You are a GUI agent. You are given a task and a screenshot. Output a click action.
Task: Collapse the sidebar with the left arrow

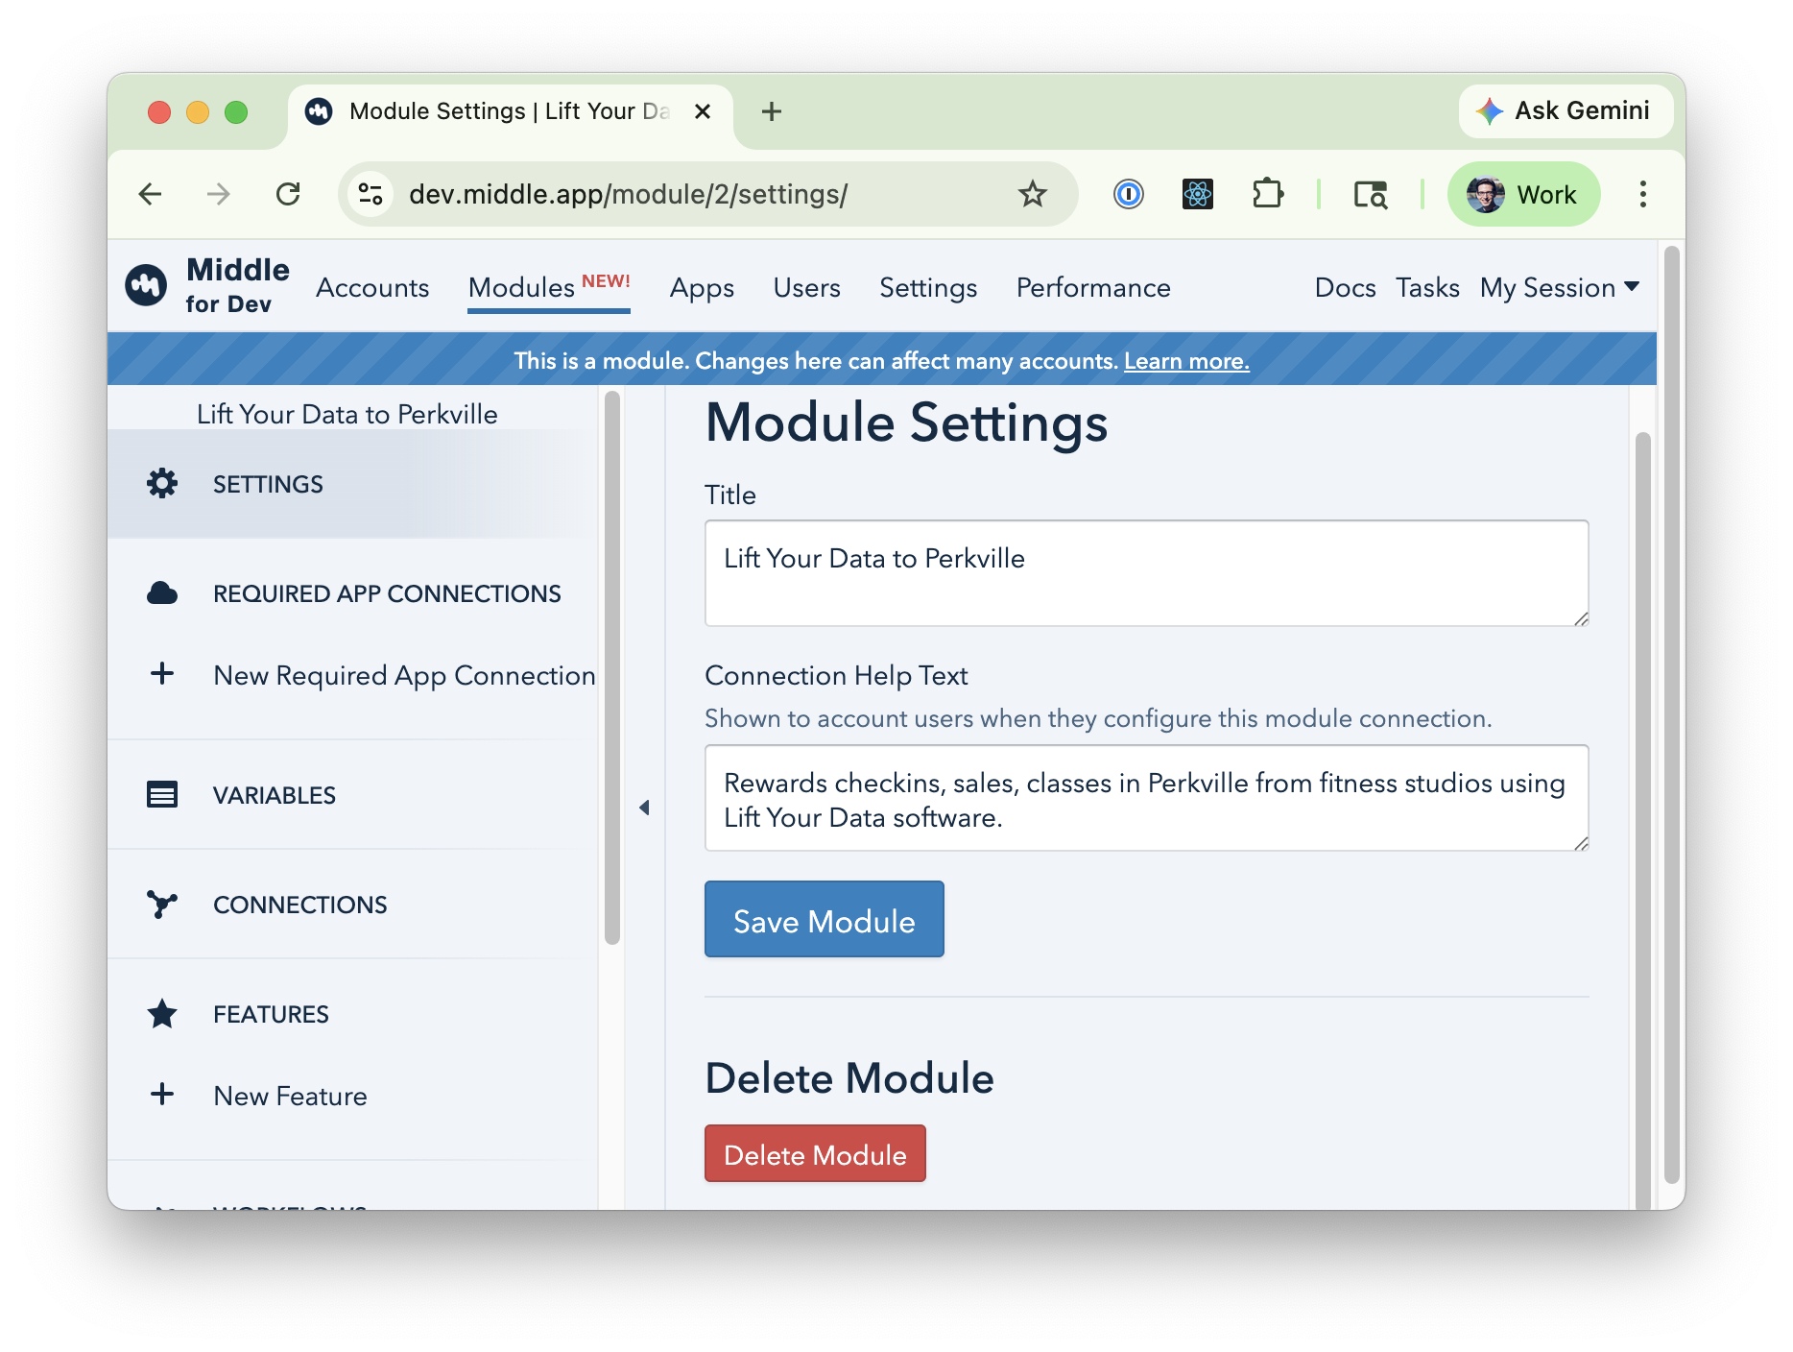click(x=644, y=808)
